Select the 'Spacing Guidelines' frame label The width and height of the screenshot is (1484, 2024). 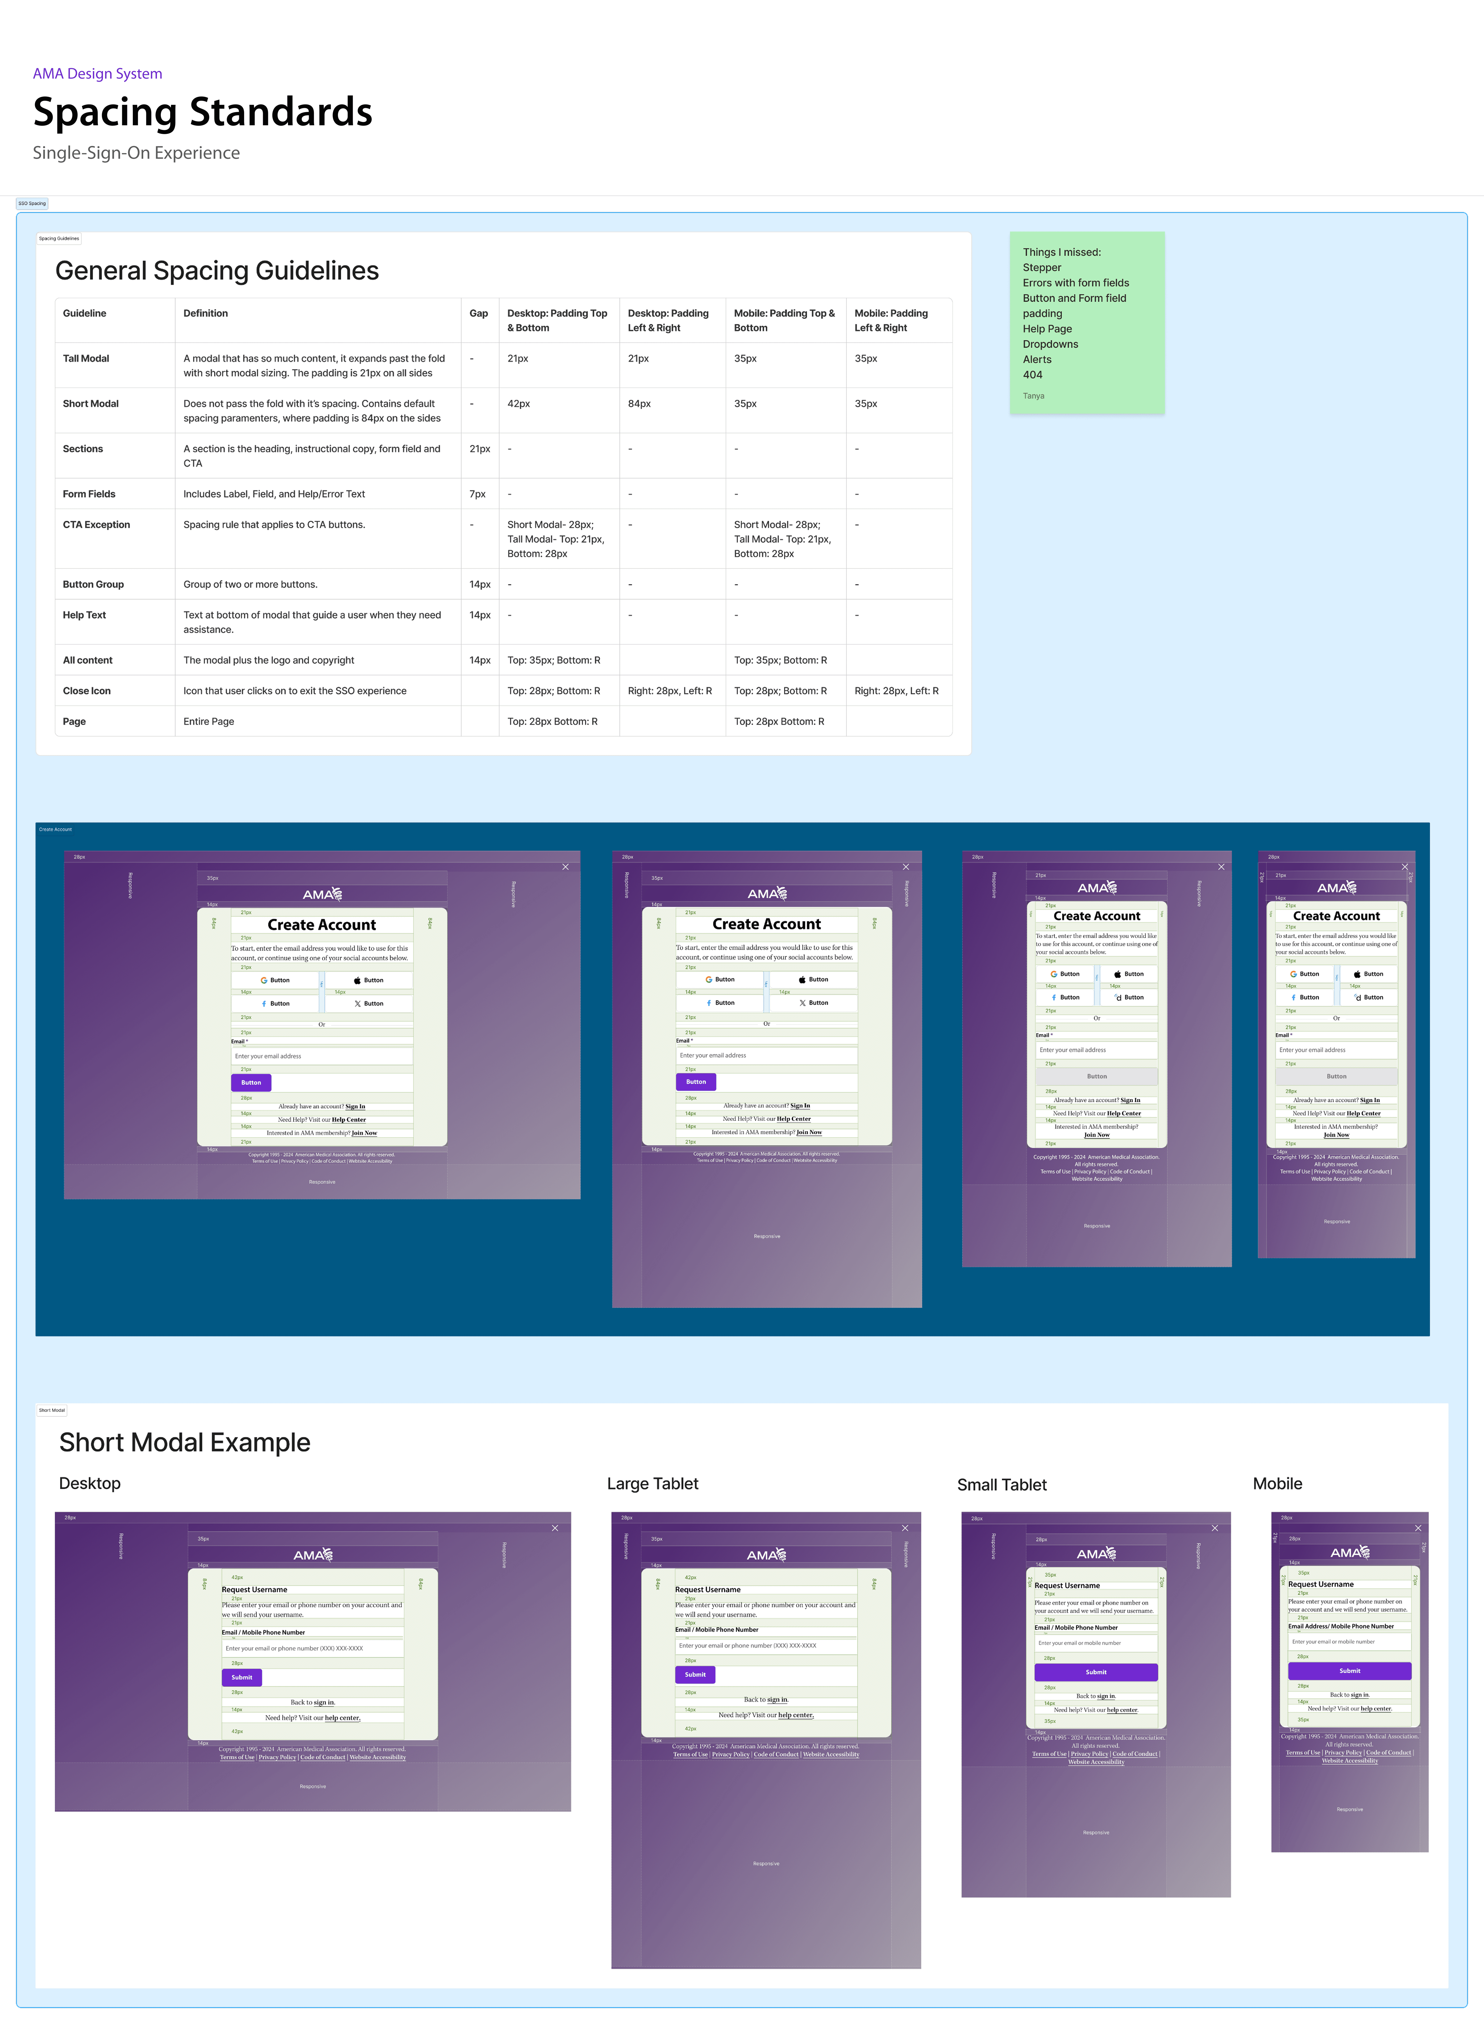tap(59, 239)
